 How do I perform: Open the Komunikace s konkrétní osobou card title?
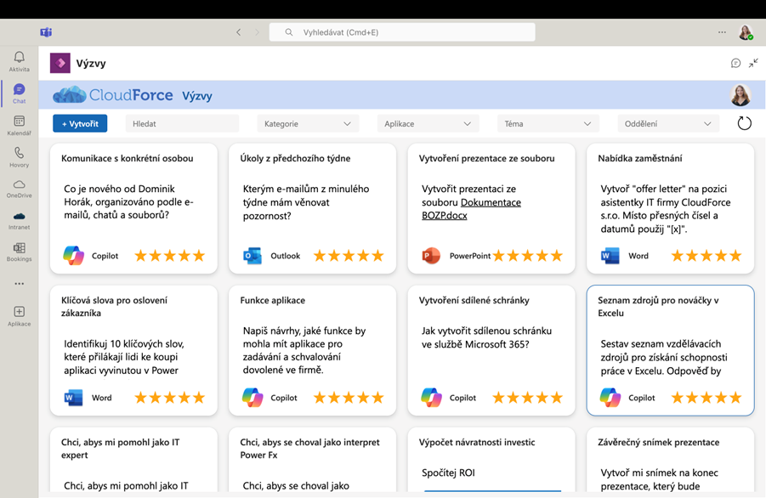[x=127, y=158]
